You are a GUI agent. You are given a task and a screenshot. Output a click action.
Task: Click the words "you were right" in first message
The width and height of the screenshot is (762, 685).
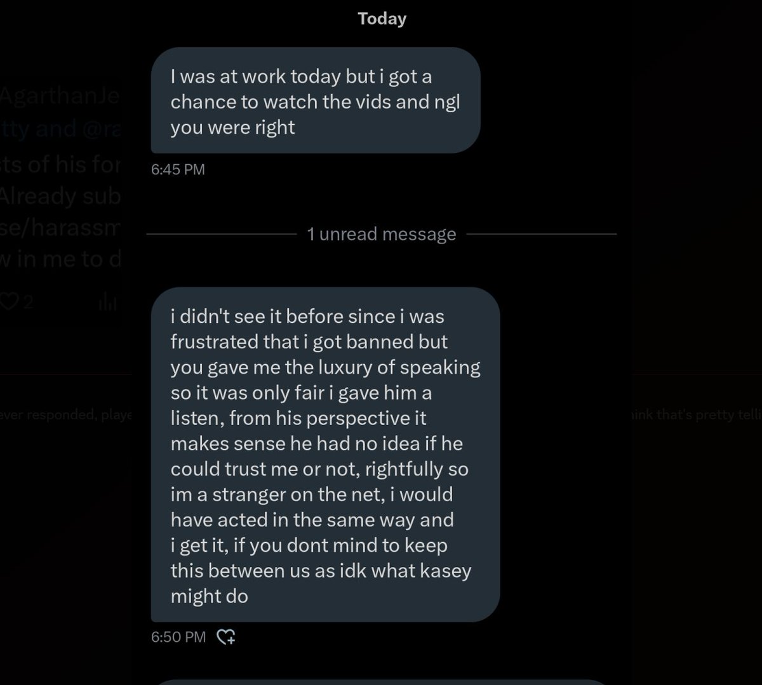(232, 127)
